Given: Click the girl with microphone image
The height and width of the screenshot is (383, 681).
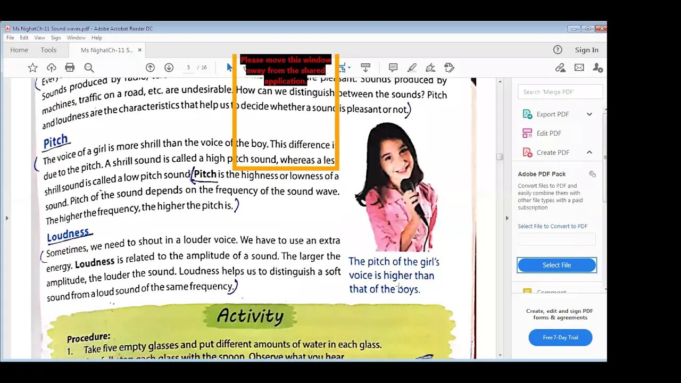Looking at the screenshot, I should point(396,186).
